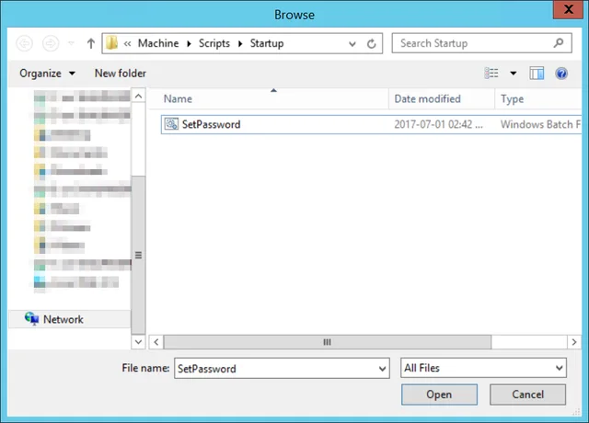Show hidden path chevrons in address bar
This screenshot has width=589, height=423.
pos(127,43)
